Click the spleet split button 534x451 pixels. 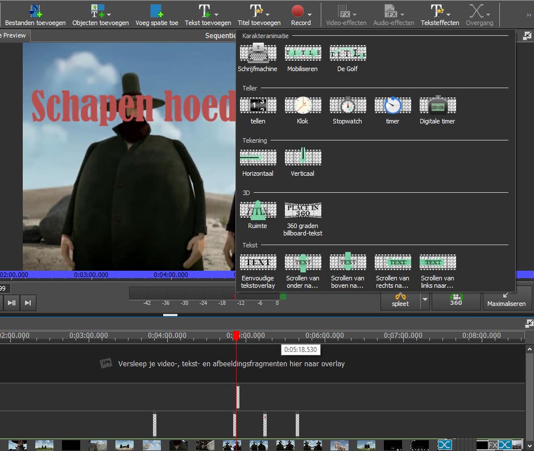(400, 301)
